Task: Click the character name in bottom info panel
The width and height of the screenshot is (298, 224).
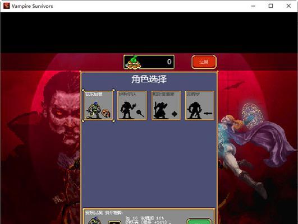Action: pos(104,213)
